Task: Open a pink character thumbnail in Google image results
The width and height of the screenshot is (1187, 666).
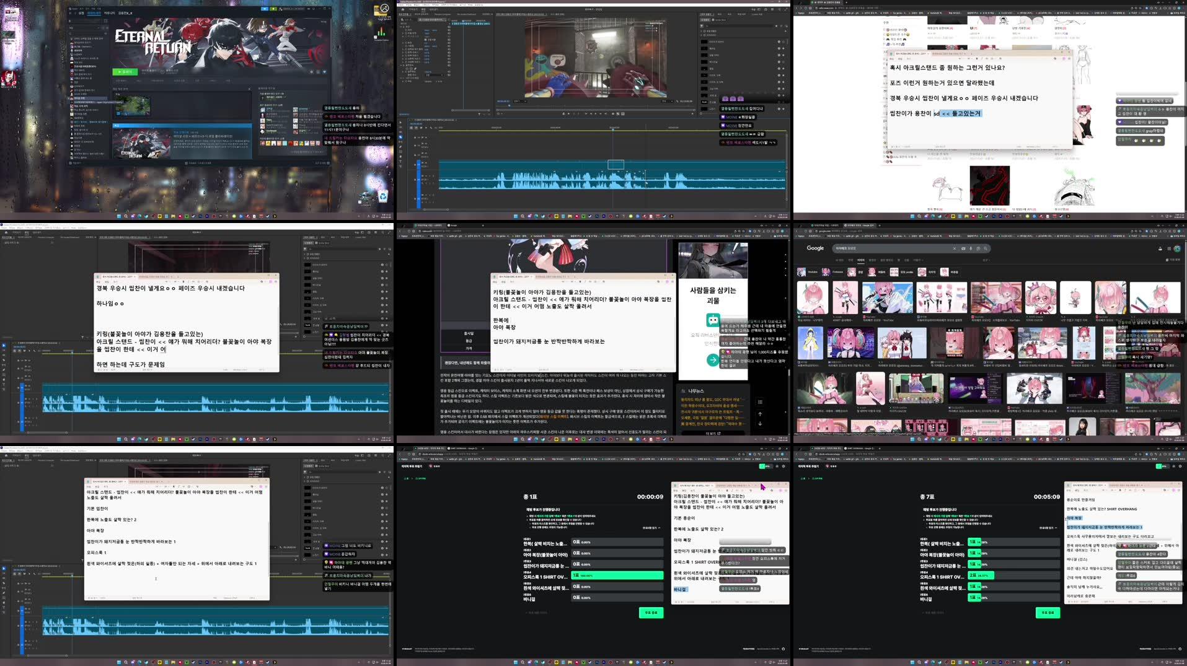Action: (812, 297)
